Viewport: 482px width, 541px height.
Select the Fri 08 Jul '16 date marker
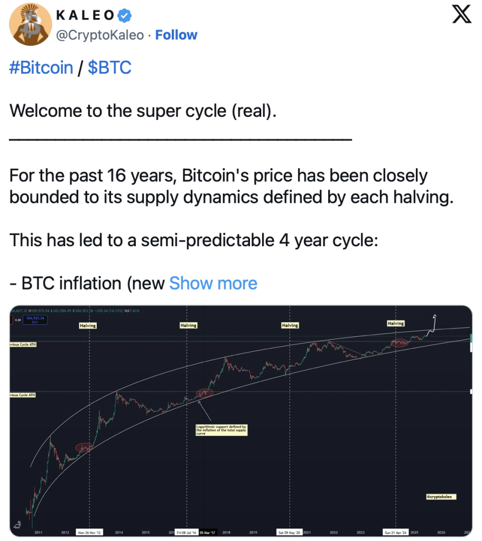pyautogui.click(x=187, y=533)
